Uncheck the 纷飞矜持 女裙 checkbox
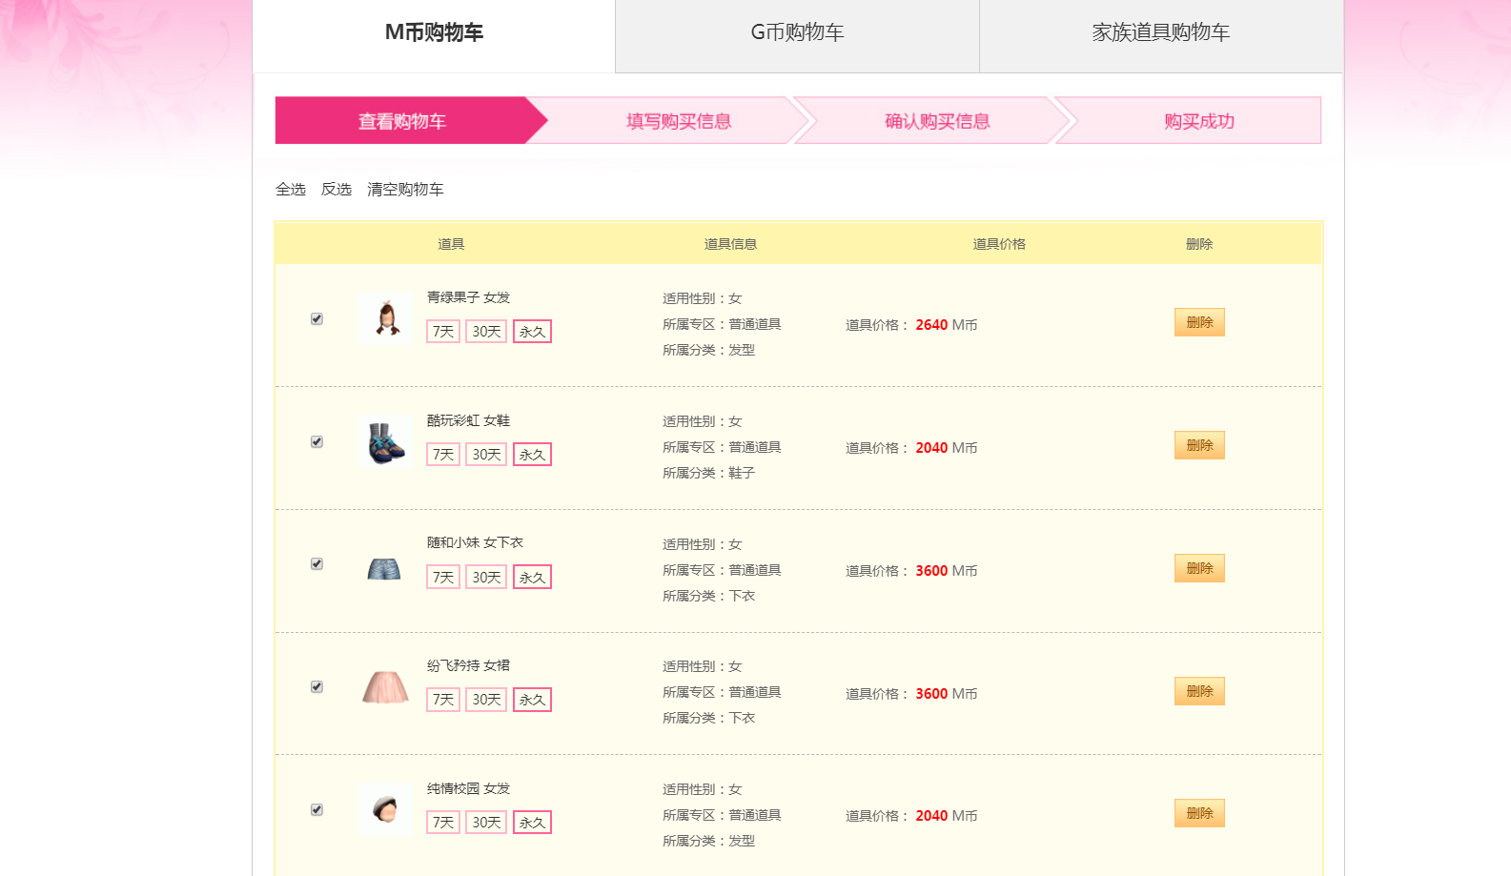This screenshot has height=876, width=1511. (316, 686)
